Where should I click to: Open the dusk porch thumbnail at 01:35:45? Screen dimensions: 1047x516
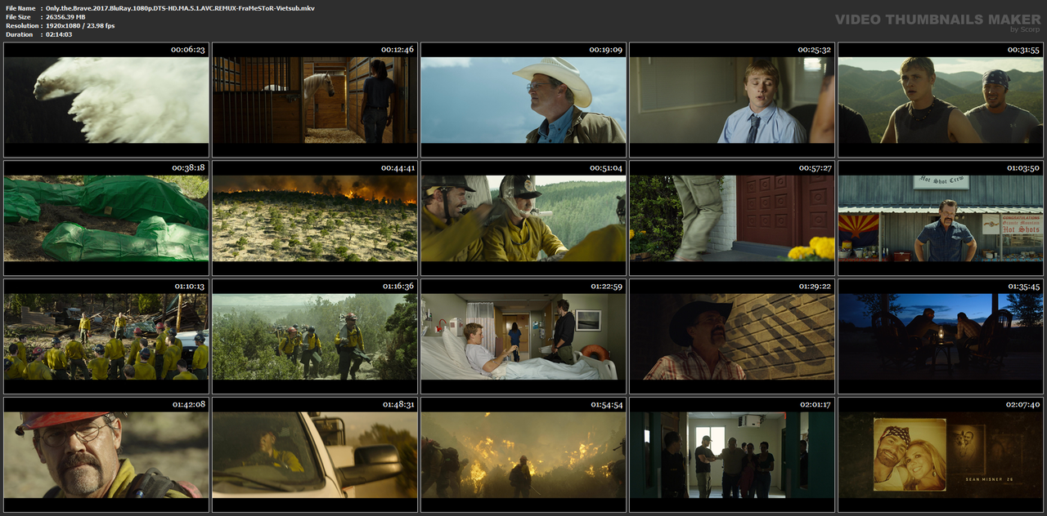pyautogui.click(x=941, y=336)
